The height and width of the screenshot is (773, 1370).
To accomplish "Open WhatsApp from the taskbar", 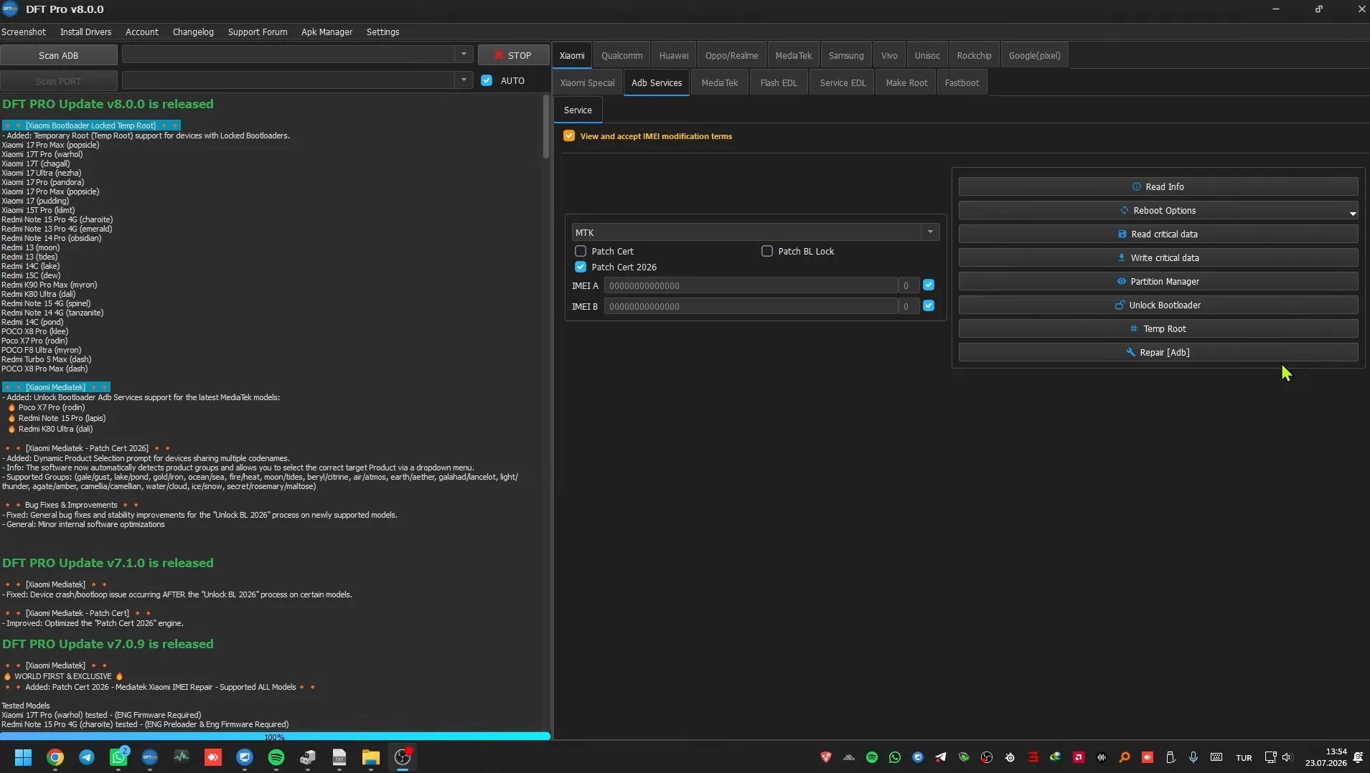I will click(x=118, y=757).
